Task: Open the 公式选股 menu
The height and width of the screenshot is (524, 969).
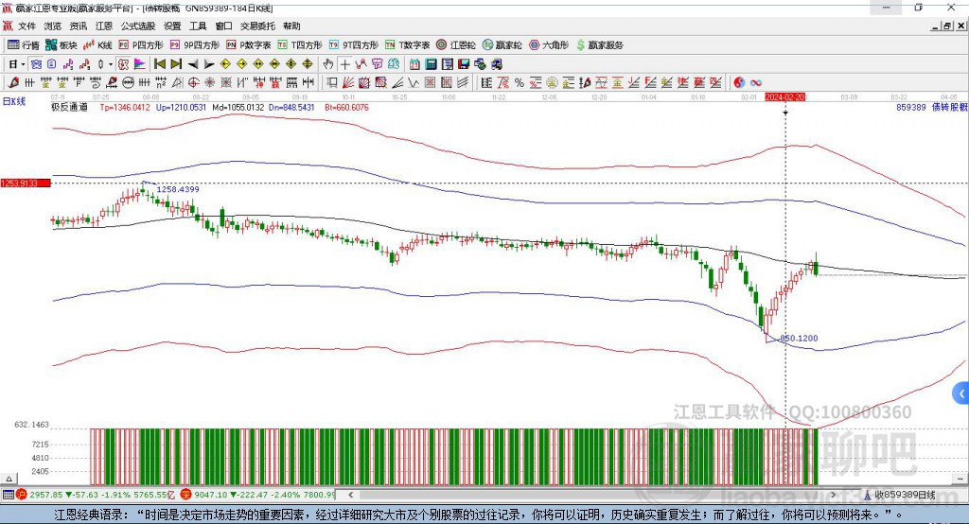Action: coord(137,26)
